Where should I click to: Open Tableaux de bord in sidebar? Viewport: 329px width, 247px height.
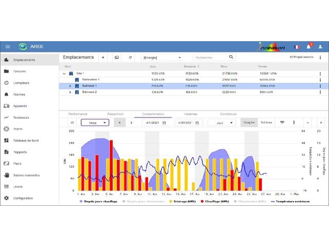point(27,140)
